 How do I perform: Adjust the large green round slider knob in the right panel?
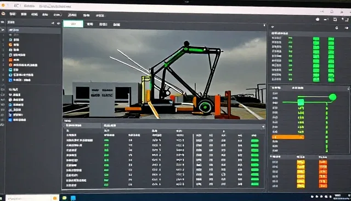pos(332,97)
